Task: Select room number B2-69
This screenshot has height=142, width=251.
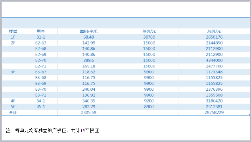Action: [x=41, y=54]
